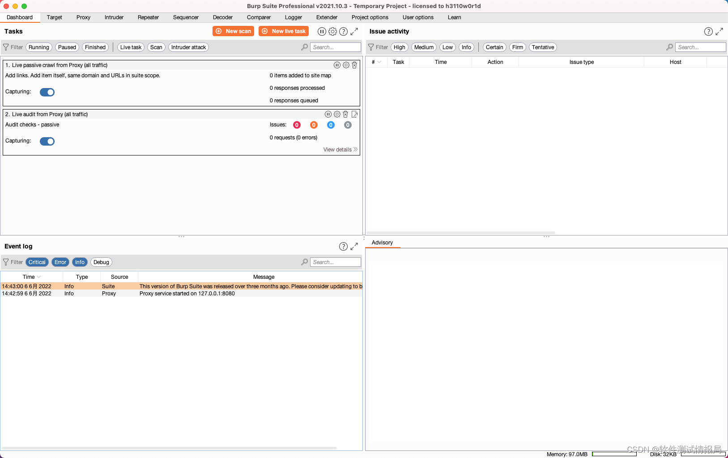Toggle the Paused task filter

pos(67,47)
